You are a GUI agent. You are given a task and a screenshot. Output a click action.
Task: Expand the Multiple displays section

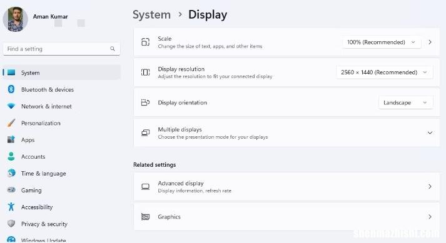(286, 132)
